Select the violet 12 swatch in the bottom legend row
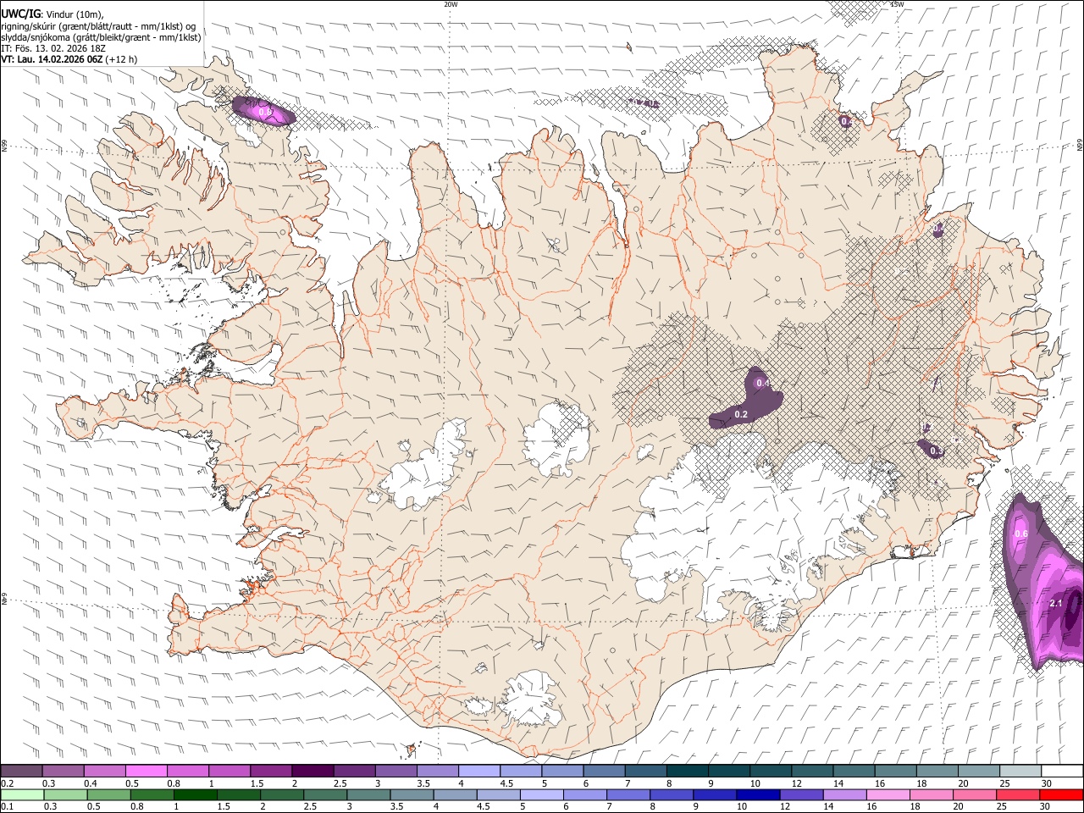This screenshot has width=1084, height=813. point(801,794)
